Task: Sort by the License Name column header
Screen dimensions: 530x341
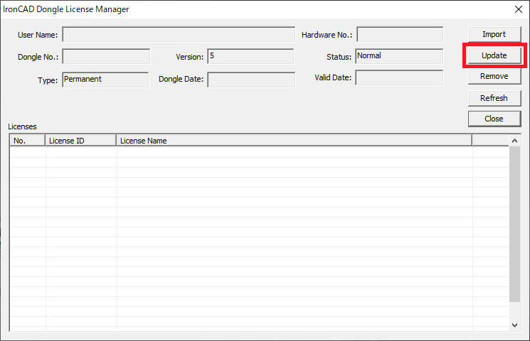Action: click(x=294, y=141)
